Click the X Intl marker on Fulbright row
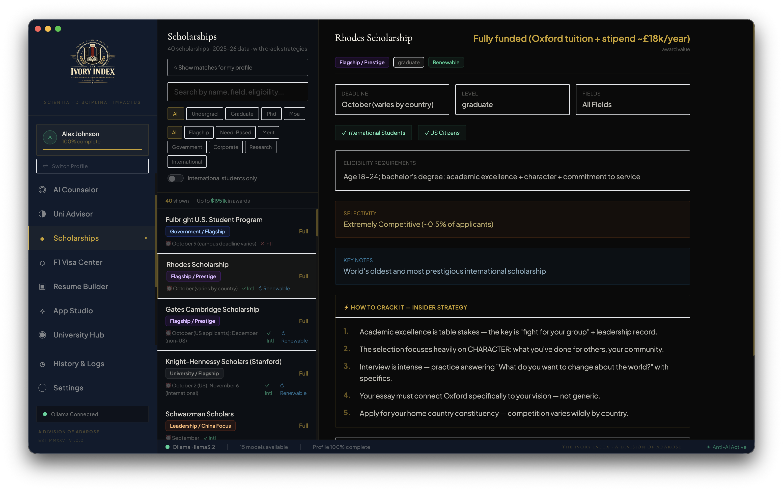 (266, 243)
